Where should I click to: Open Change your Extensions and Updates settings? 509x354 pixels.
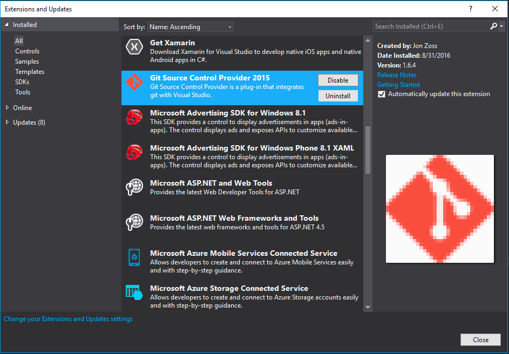(x=68, y=319)
